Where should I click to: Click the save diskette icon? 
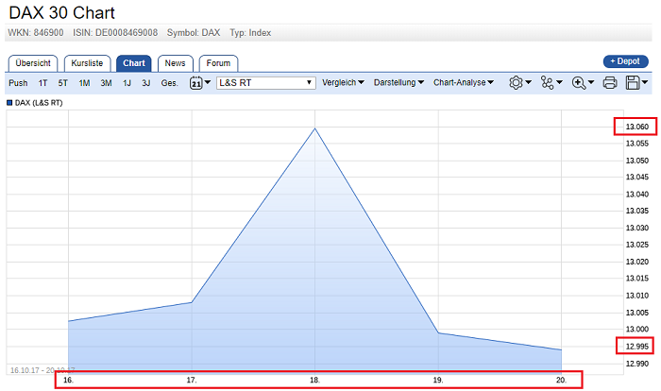(x=633, y=83)
